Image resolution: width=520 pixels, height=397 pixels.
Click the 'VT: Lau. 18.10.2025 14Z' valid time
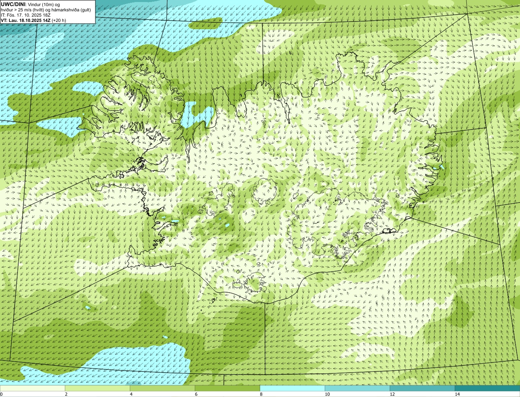click(26, 20)
